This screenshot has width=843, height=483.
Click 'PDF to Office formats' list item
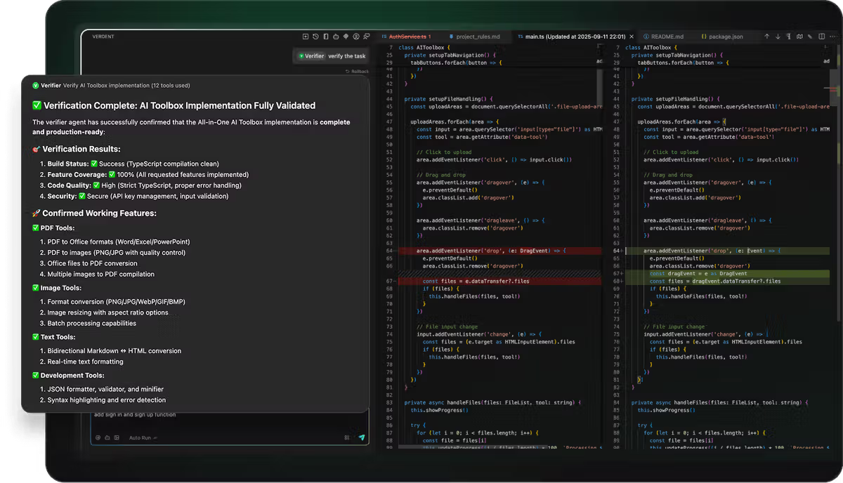(x=119, y=241)
